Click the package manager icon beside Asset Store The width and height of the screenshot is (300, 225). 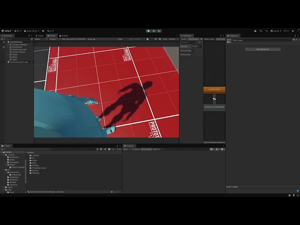[43, 31]
